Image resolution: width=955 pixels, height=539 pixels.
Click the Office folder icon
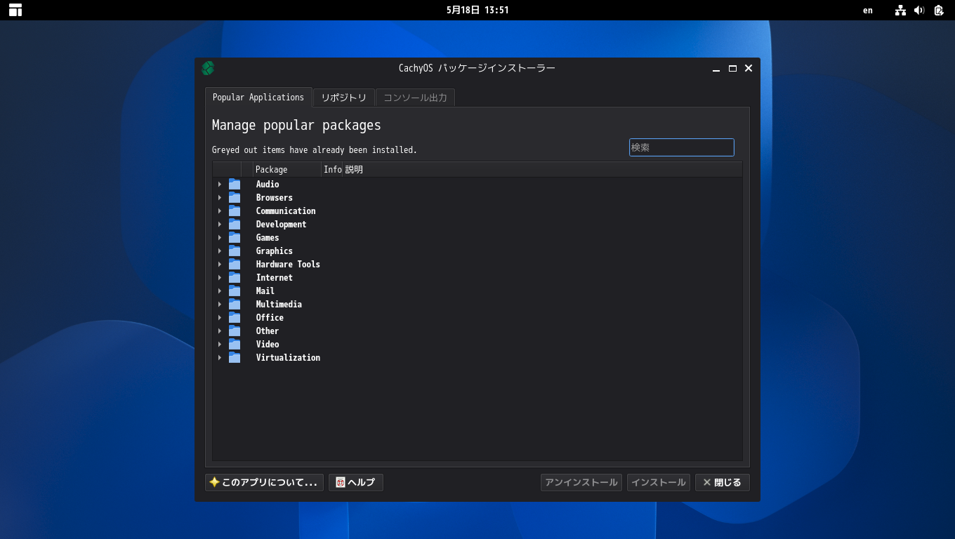[235, 317]
